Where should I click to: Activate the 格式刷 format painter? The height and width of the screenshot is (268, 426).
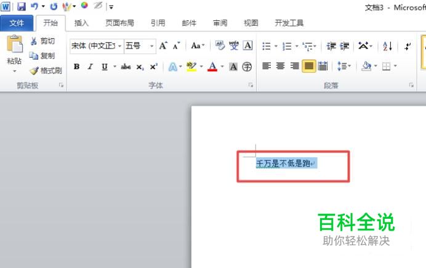coord(46,71)
